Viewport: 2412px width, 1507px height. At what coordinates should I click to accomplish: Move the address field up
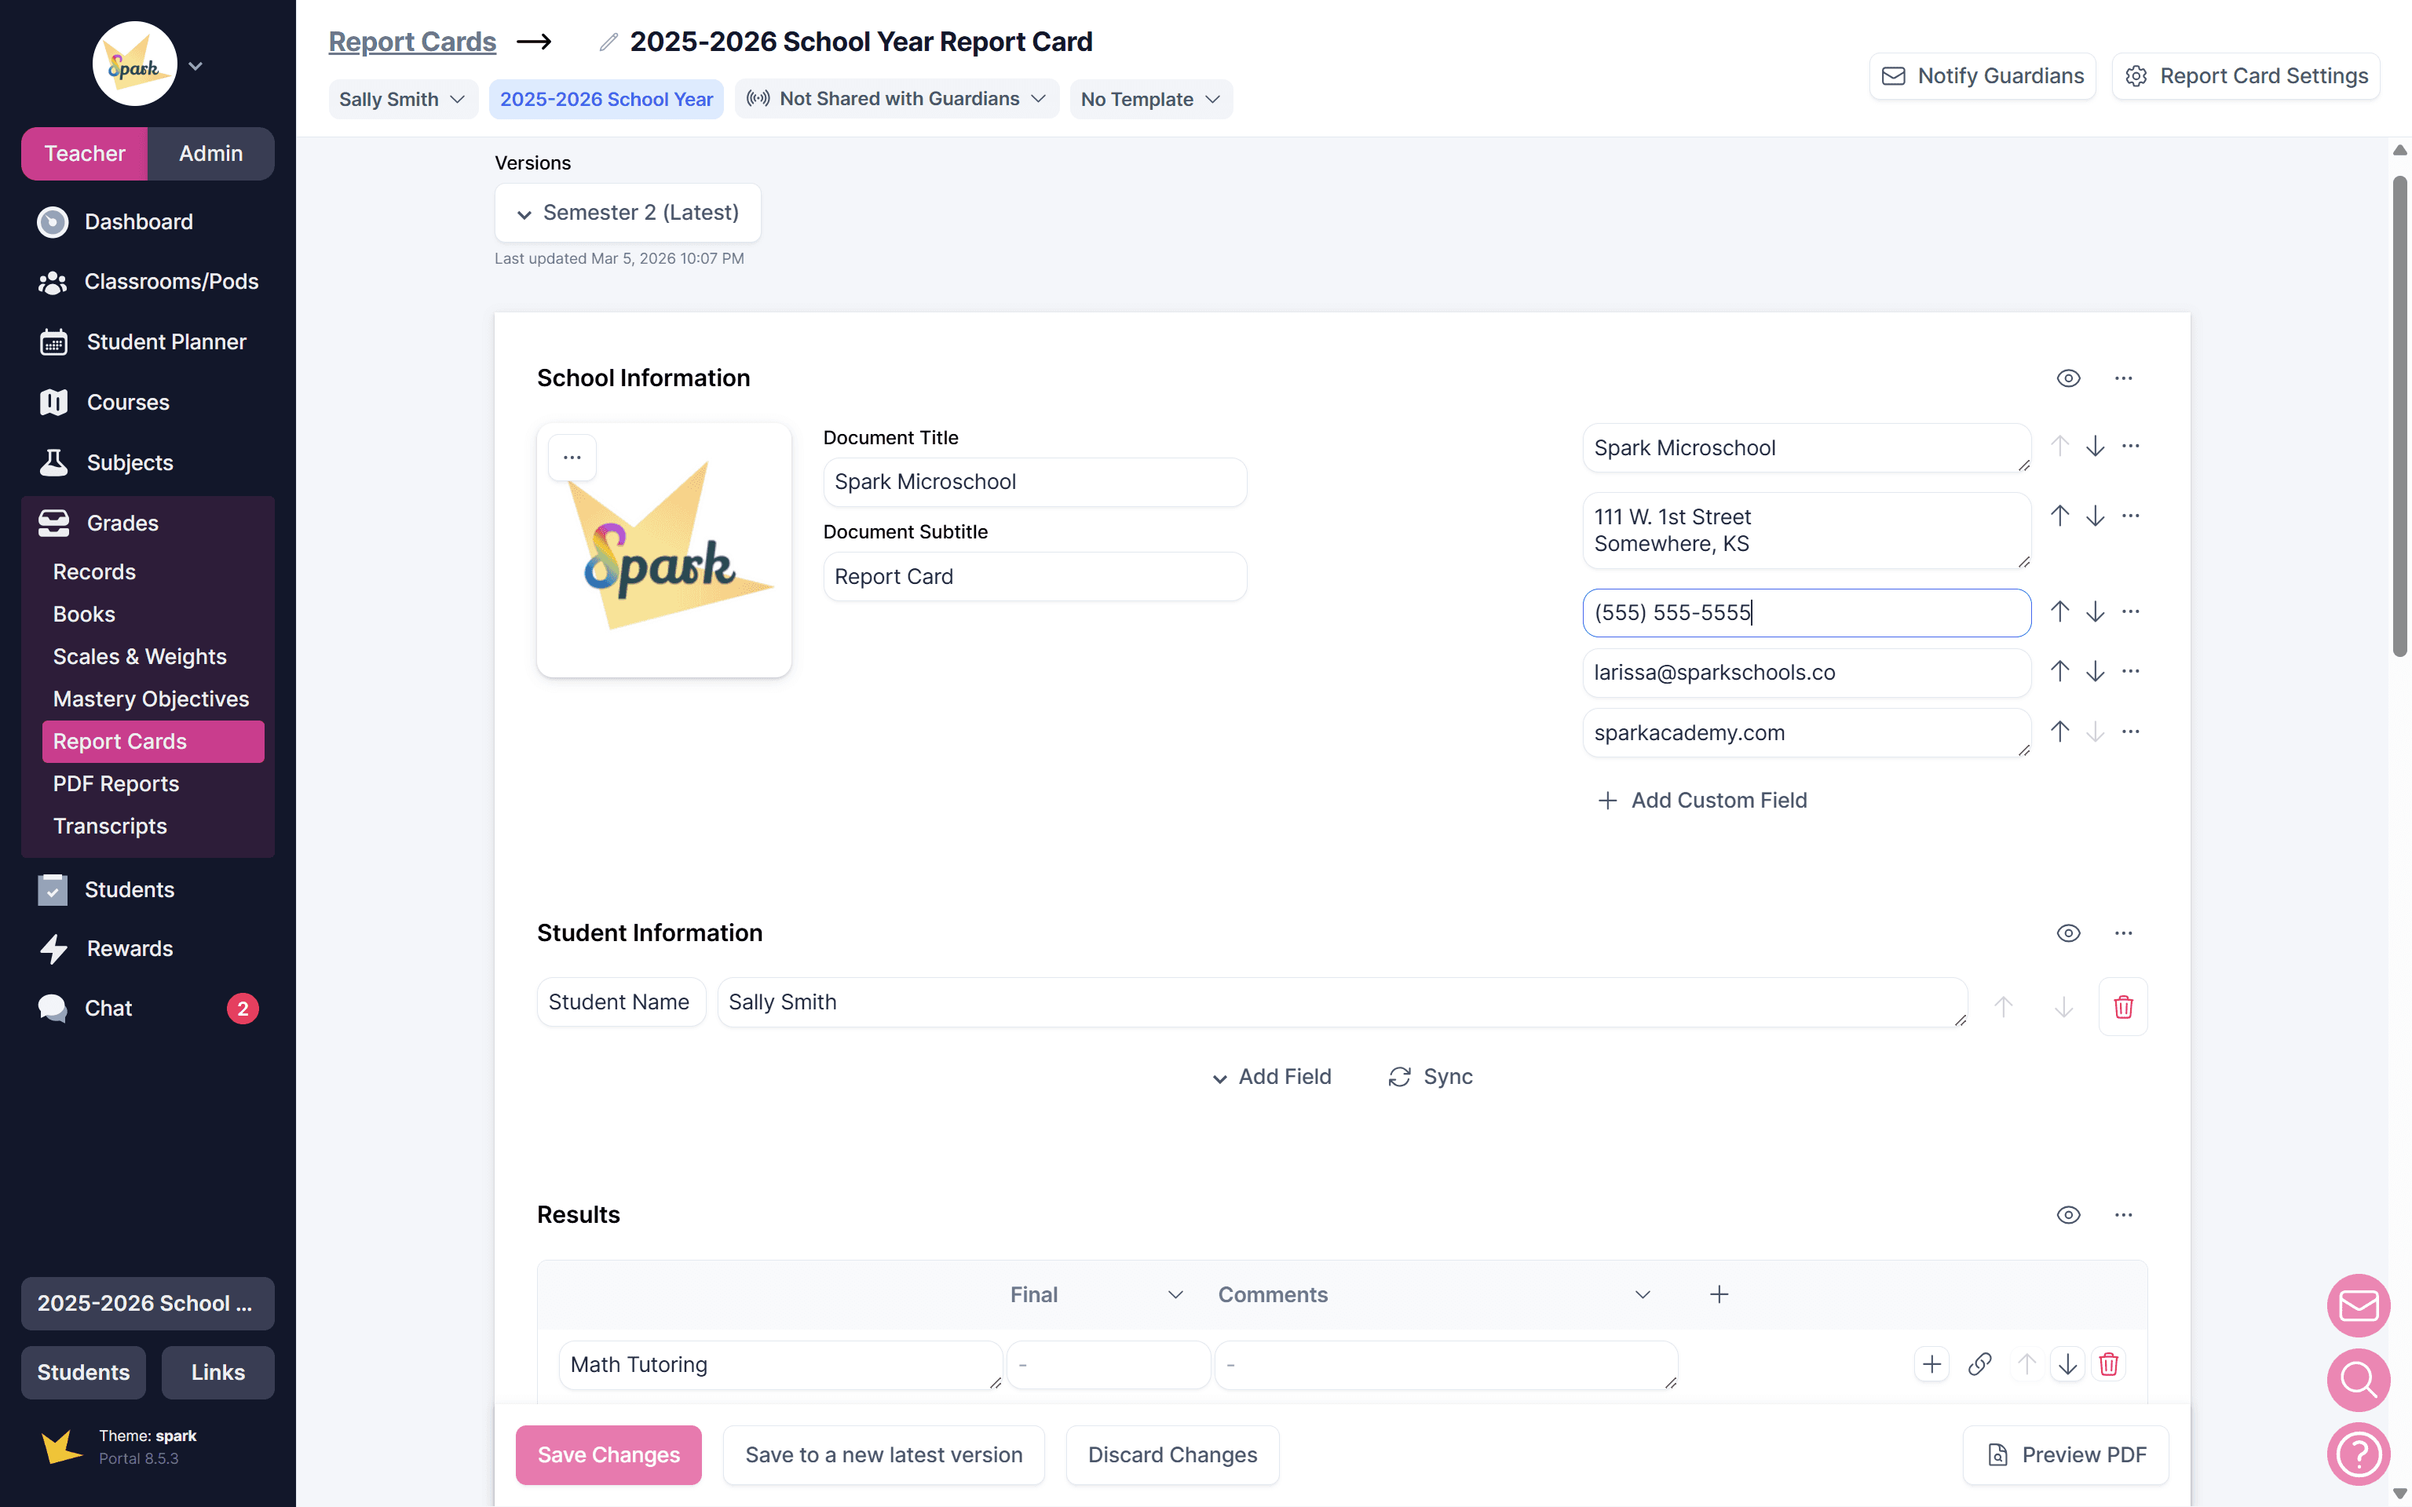click(2059, 516)
